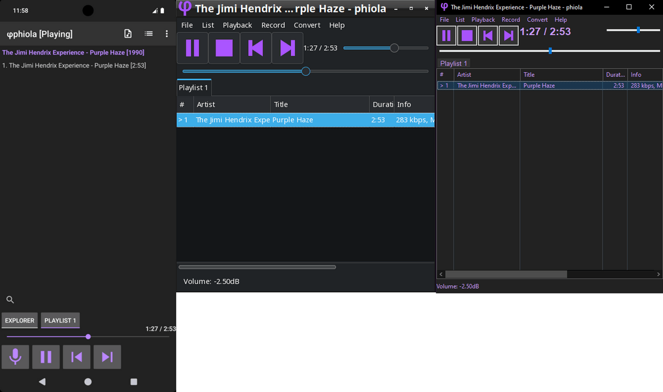This screenshot has height=392, width=663.
Task: Select track 1 Purple Haze in Android list
Action: 74,65
